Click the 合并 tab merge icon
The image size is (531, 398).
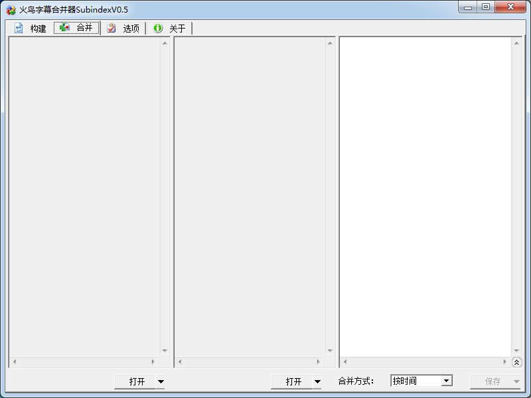[64, 27]
